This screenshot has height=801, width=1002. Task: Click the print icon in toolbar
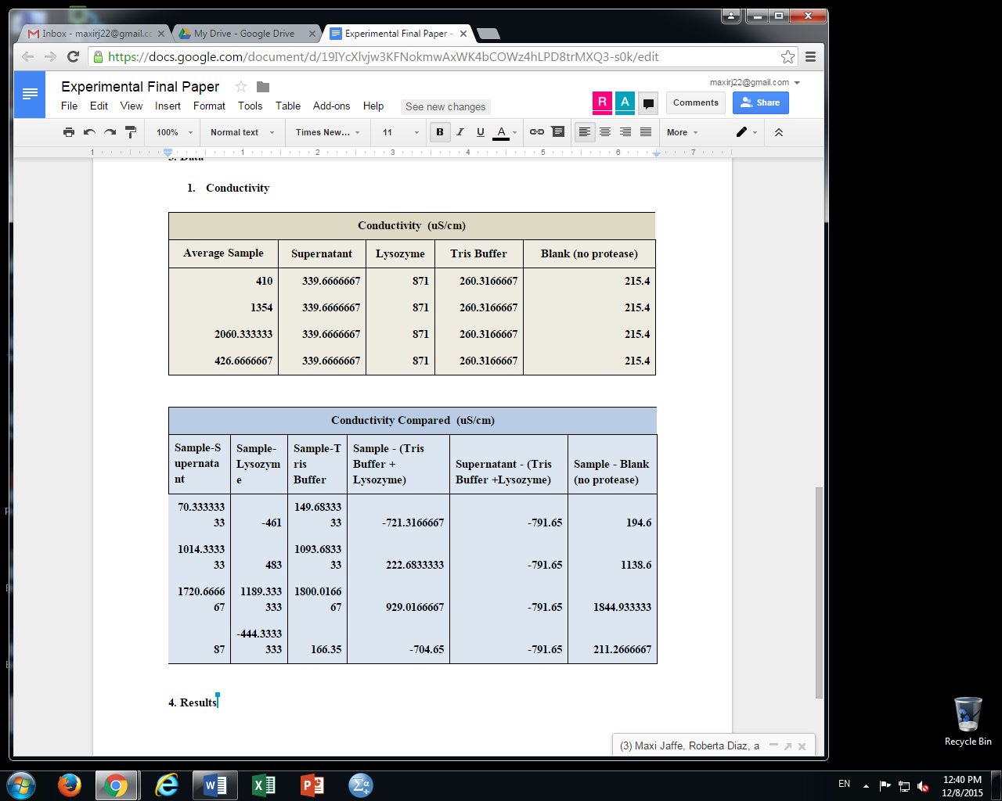tap(69, 132)
